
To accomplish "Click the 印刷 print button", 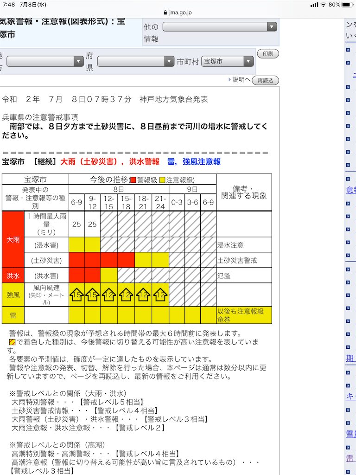I will 268,54.
